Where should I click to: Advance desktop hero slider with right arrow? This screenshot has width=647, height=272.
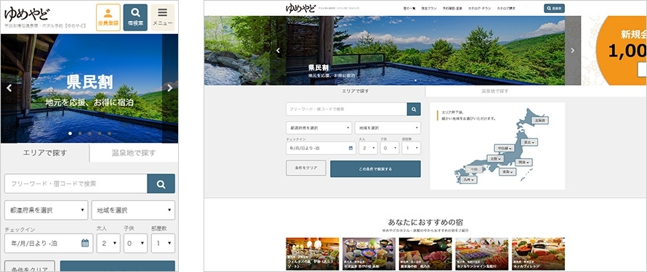tap(572, 51)
